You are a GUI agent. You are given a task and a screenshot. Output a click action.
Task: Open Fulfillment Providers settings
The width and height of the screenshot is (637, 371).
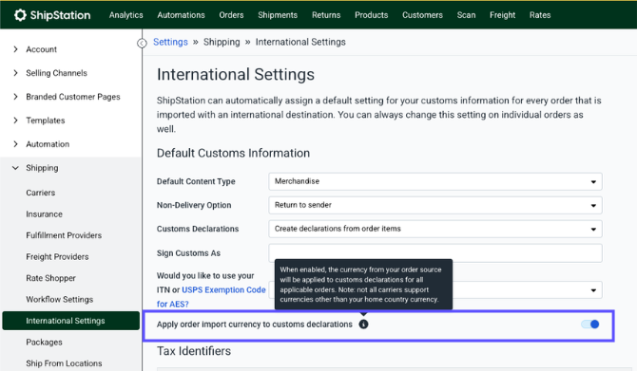[64, 235]
